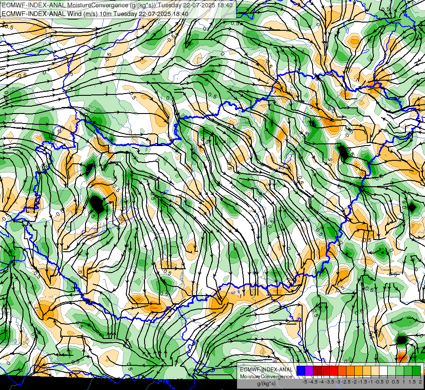Image resolution: width=425 pixels, height=390 pixels.
Task: Click the g/(kg*s) unit under the legend
Action: tap(267, 384)
